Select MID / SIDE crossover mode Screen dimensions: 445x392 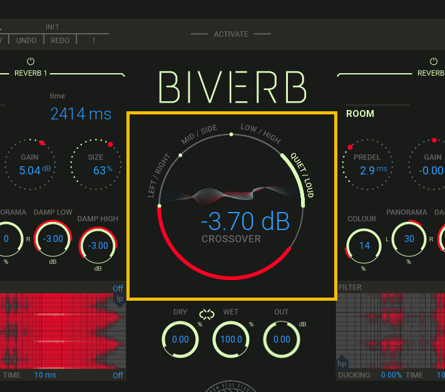point(199,134)
